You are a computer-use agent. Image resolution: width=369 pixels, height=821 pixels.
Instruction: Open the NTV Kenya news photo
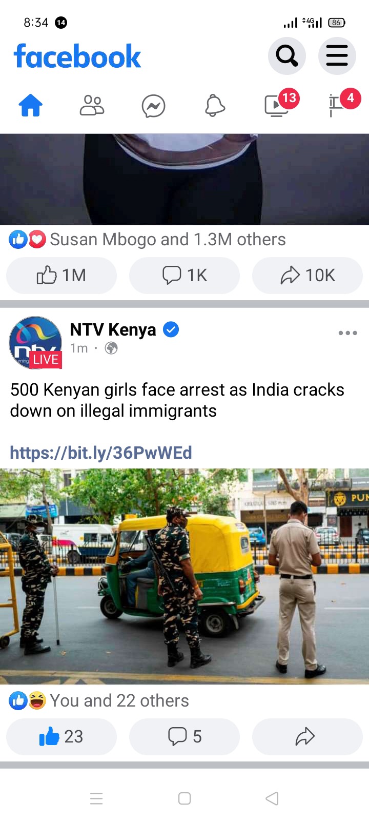pyautogui.click(x=184, y=576)
